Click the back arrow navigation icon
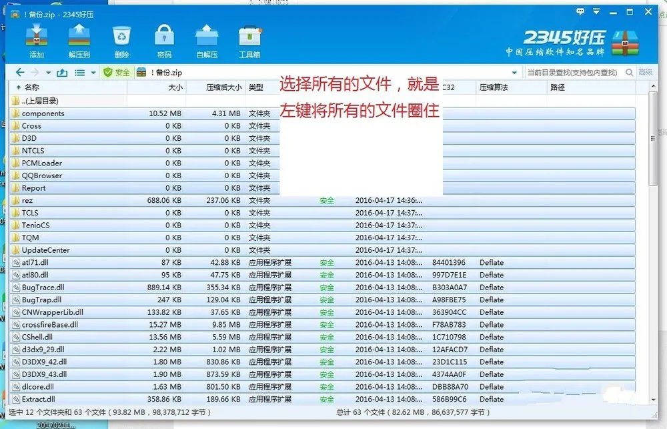The height and width of the screenshot is (429, 667). click(19, 72)
